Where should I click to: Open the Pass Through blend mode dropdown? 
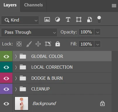[29, 32]
